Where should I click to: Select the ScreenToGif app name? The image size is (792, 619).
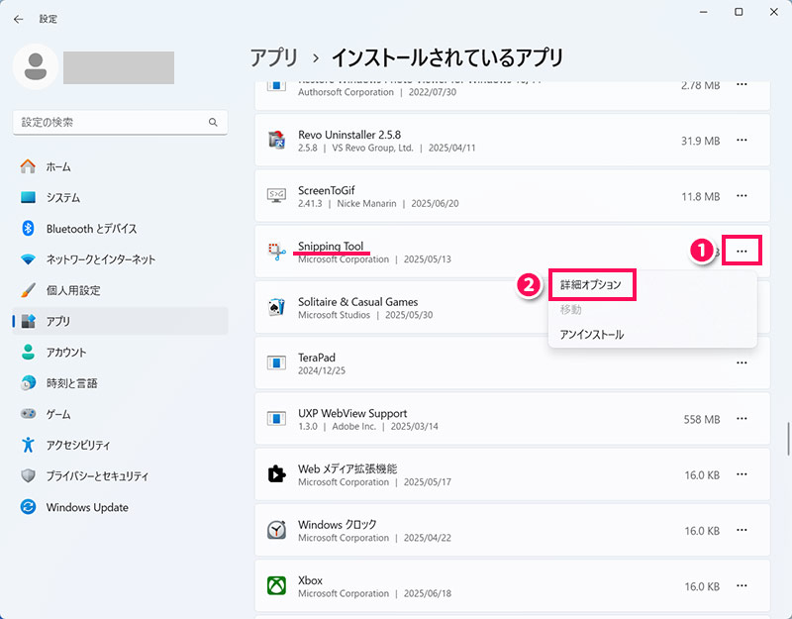pyautogui.click(x=327, y=190)
